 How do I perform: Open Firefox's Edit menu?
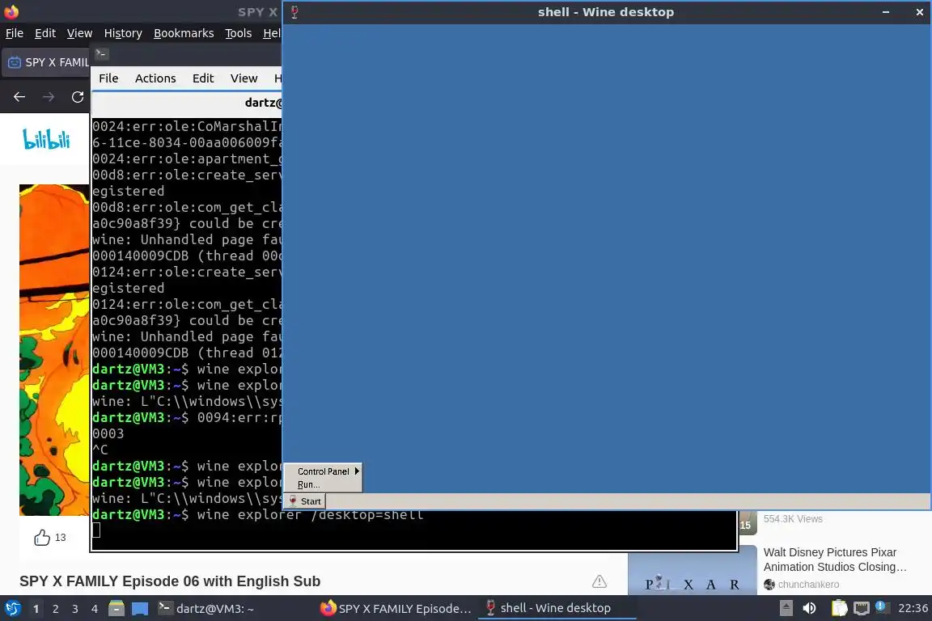click(45, 33)
